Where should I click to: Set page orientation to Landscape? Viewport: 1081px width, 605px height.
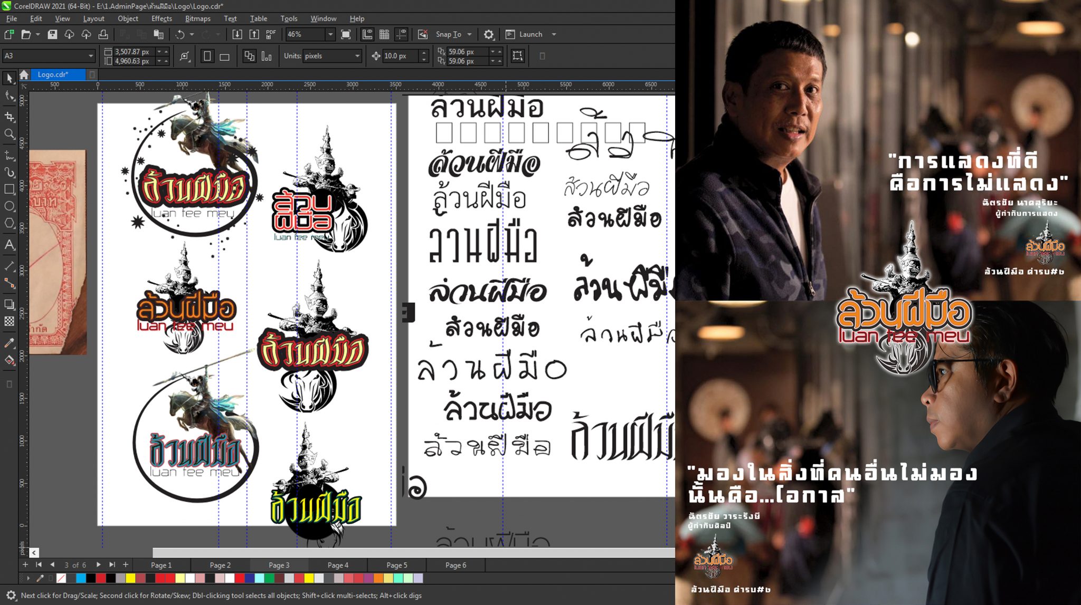point(224,56)
